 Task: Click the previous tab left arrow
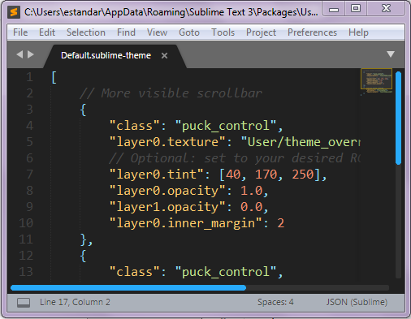(19, 54)
